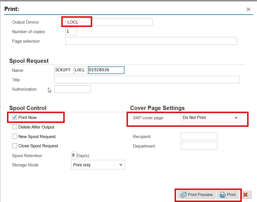Enable Delete After Output checkbox
The height and width of the screenshot is (202, 257).
click(x=15, y=127)
